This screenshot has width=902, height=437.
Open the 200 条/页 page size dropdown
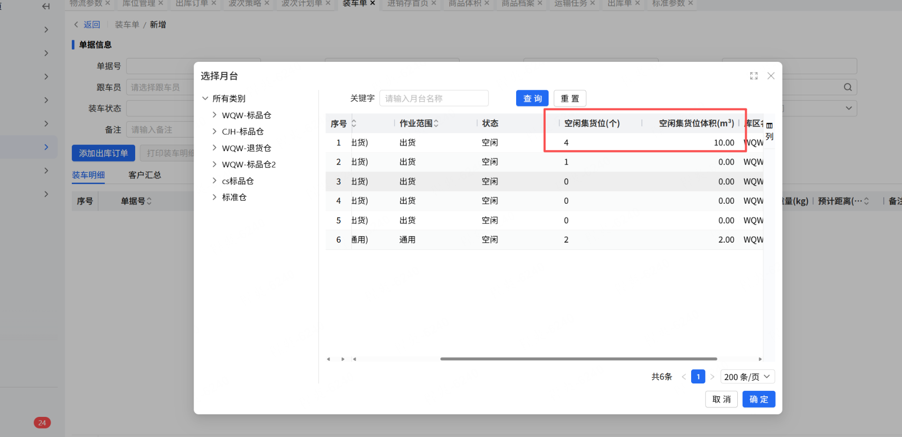click(748, 377)
